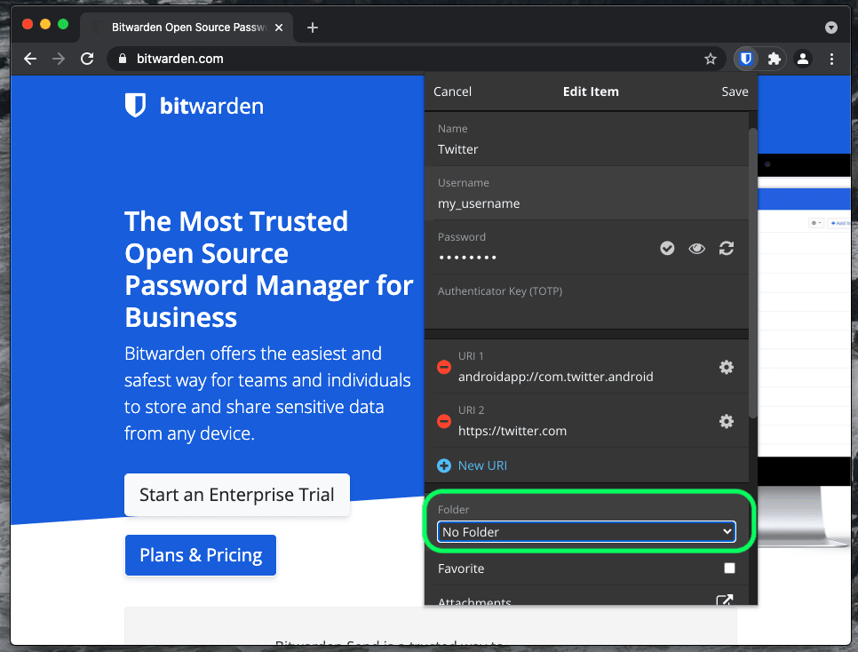This screenshot has height=652, width=858.
Task: Open match options gear for URI 1
Action: point(727,367)
